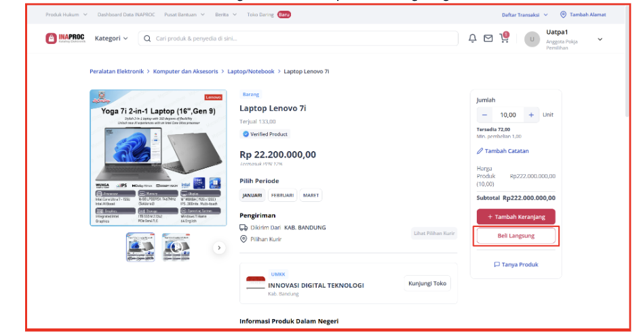Expand the user account chevron
Image resolution: width=643 pixels, height=336 pixels.
click(600, 39)
